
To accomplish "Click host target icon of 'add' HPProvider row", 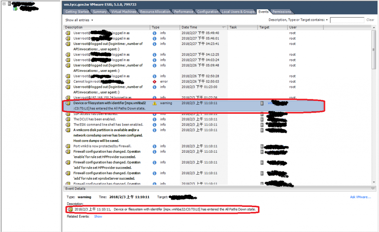I will pos(262,162).
